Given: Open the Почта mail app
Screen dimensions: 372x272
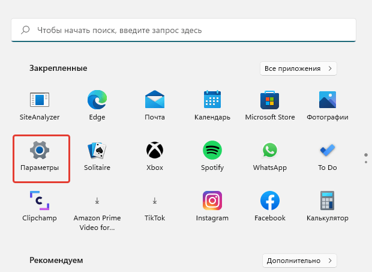Looking at the screenshot, I should point(155,106).
